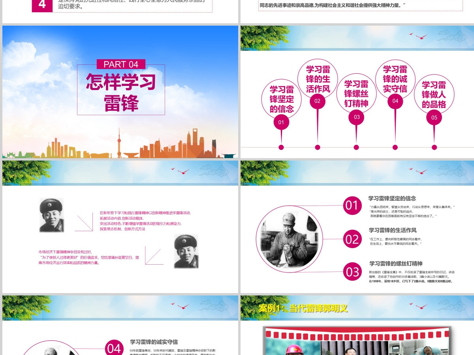
Task: Click the large 03 magenta number circle
Action: (x=352, y=272)
